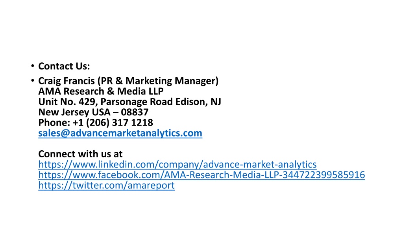Image resolution: width=403 pixels, height=226 pixels.
Task: Open the LinkedIn advance-market-analytics company link
Action: [x=177, y=164]
